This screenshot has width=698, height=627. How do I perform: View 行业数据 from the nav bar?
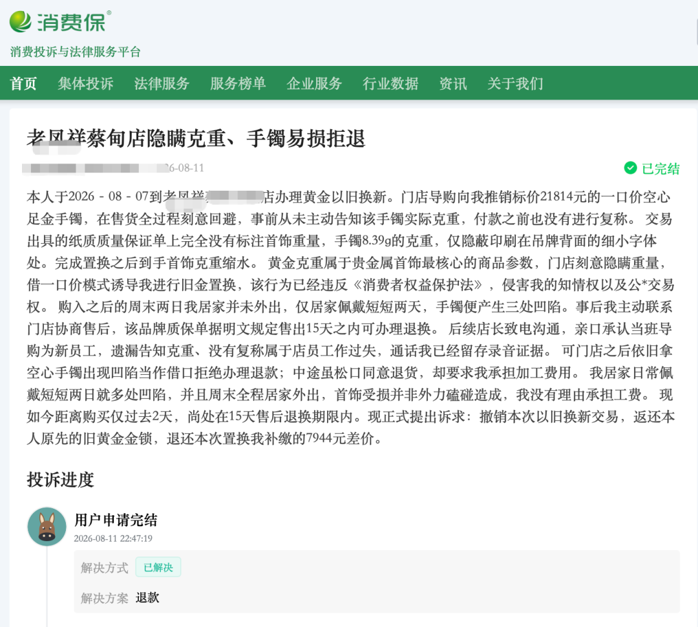point(390,83)
